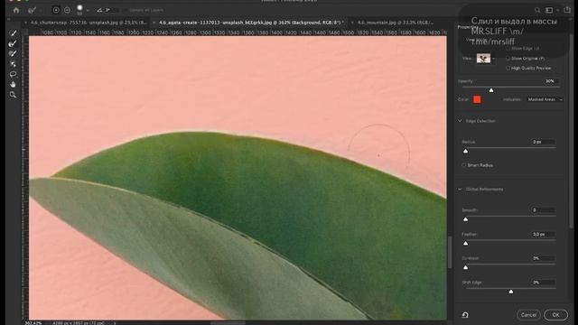
Task: Close the mountain.jpg document tab
Action: 352,23
